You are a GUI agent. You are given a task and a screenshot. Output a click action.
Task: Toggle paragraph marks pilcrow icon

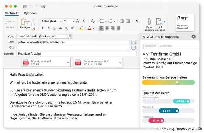pos(137,21)
